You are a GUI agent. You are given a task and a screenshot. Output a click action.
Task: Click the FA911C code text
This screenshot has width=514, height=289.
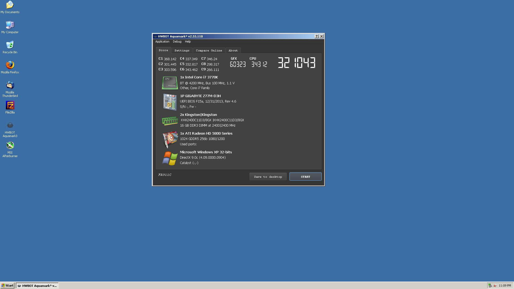tap(165, 175)
